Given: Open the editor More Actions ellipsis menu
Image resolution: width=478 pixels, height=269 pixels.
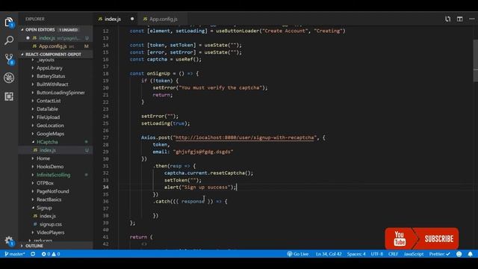Looking at the screenshot, I should tap(471, 19).
